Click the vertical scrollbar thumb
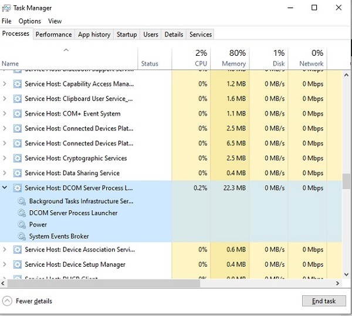Screen dimensions: 352x316 (x=346, y=181)
